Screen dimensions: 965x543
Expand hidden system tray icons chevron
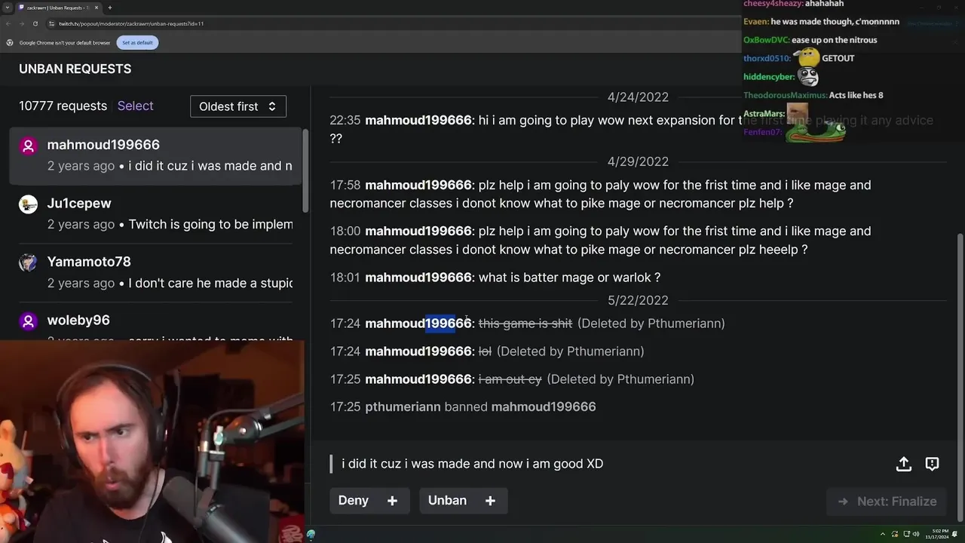[x=884, y=534]
